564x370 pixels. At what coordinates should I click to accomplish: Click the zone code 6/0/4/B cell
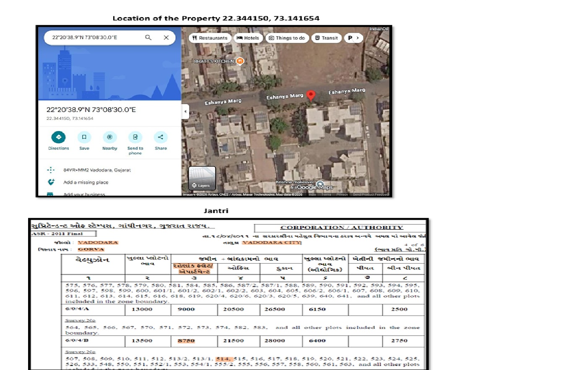pos(93,341)
